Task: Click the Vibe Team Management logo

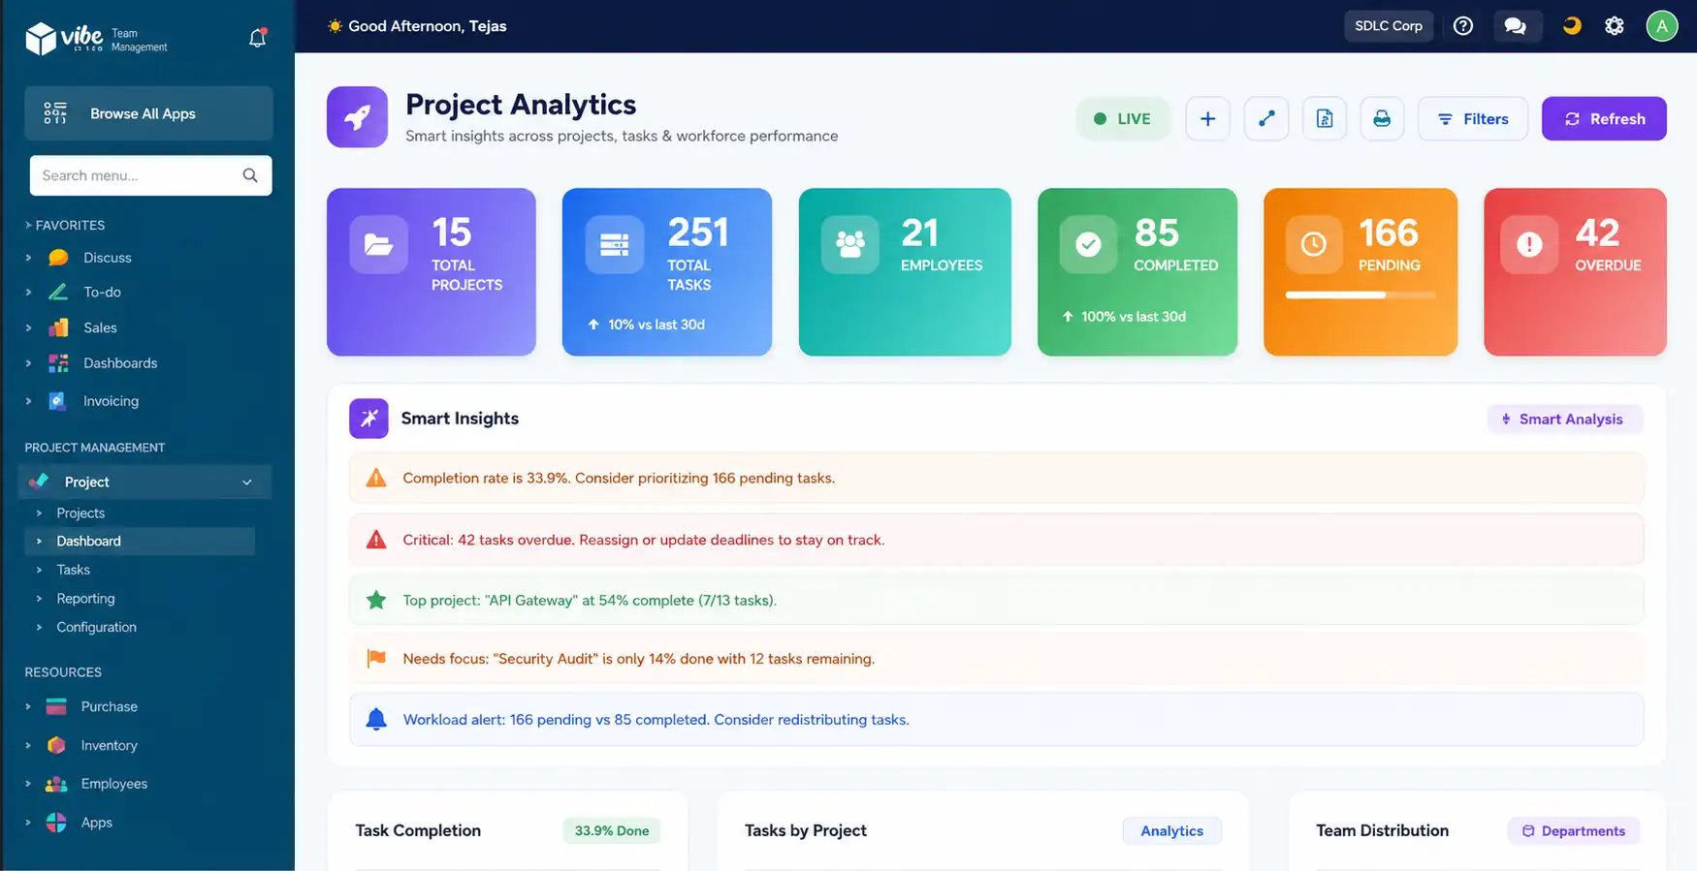Action: pyautogui.click(x=96, y=39)
